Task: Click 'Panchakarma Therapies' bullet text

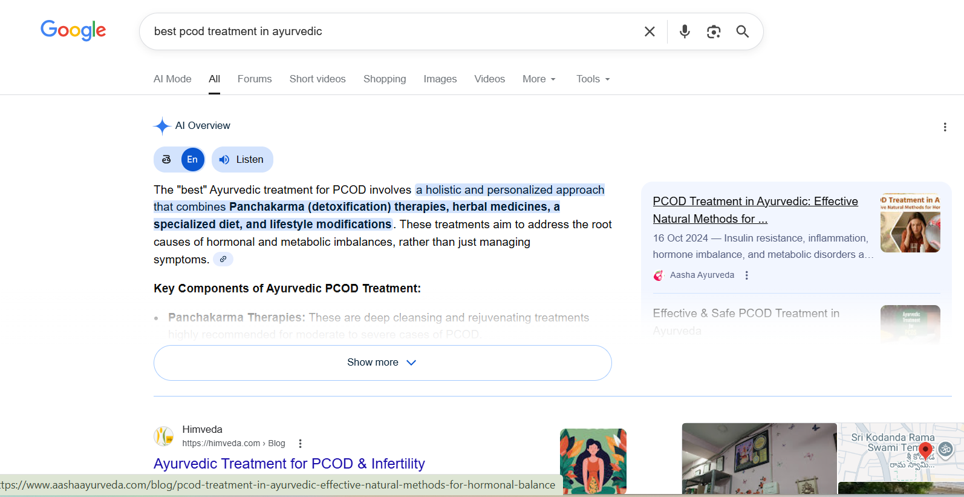Action: click(x=235, y=317)
